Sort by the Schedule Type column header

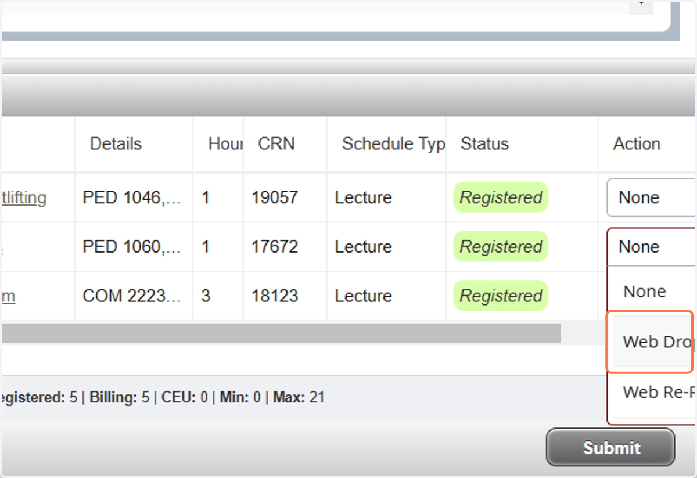click(393, 144)
